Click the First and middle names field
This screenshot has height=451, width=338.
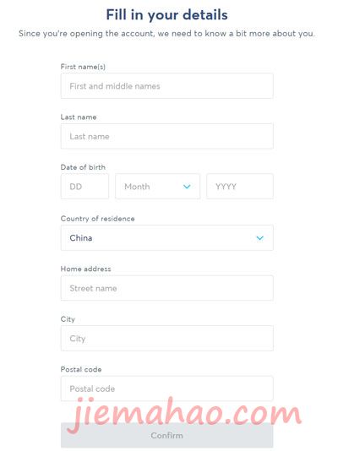(166, 86)
